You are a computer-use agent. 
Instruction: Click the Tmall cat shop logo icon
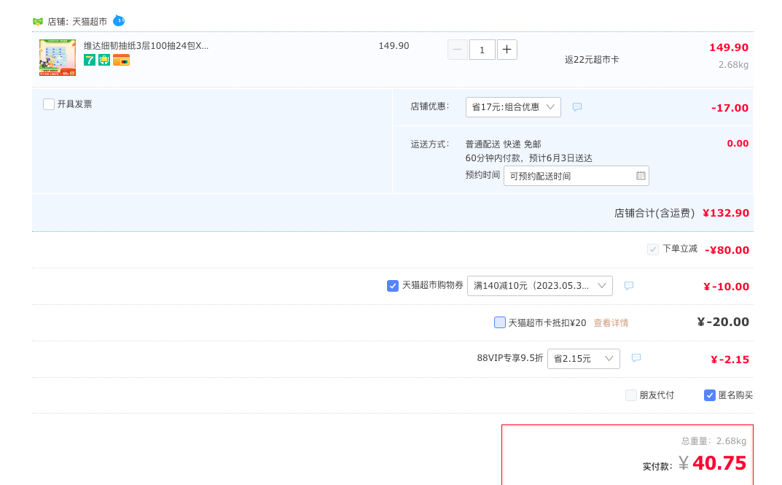pos(38,21)
